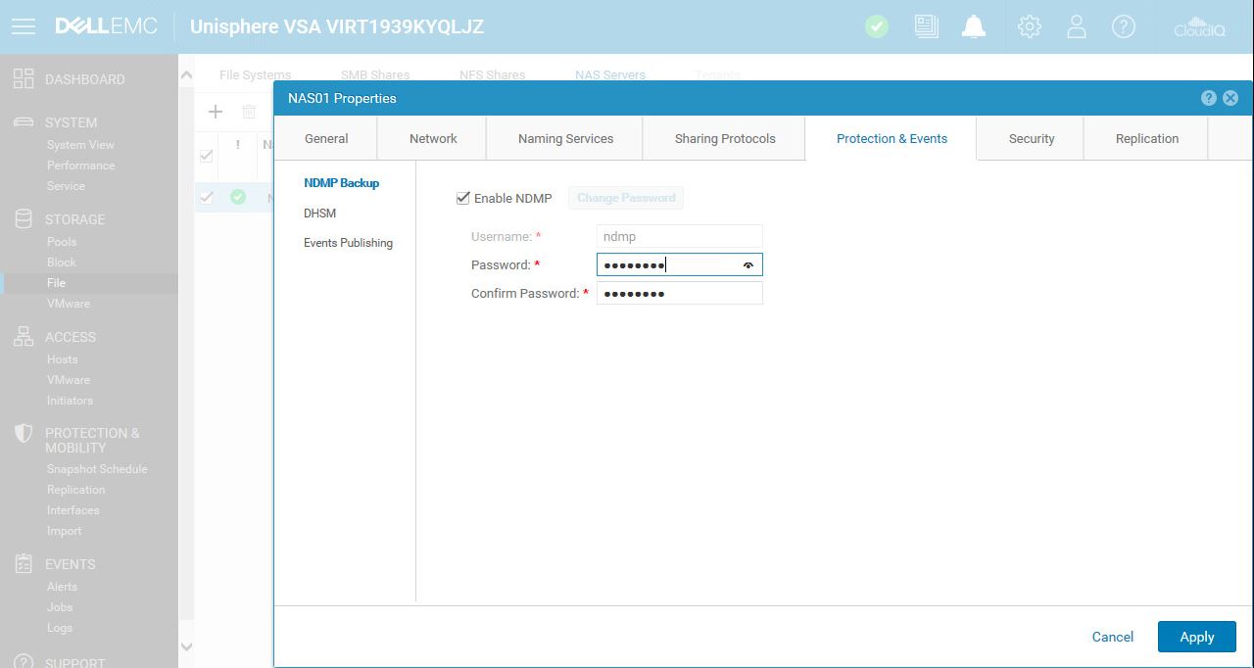Toggle the NAS server row checkbox
This screenshot has height=668, width=1254.
(x=206, y=197)
